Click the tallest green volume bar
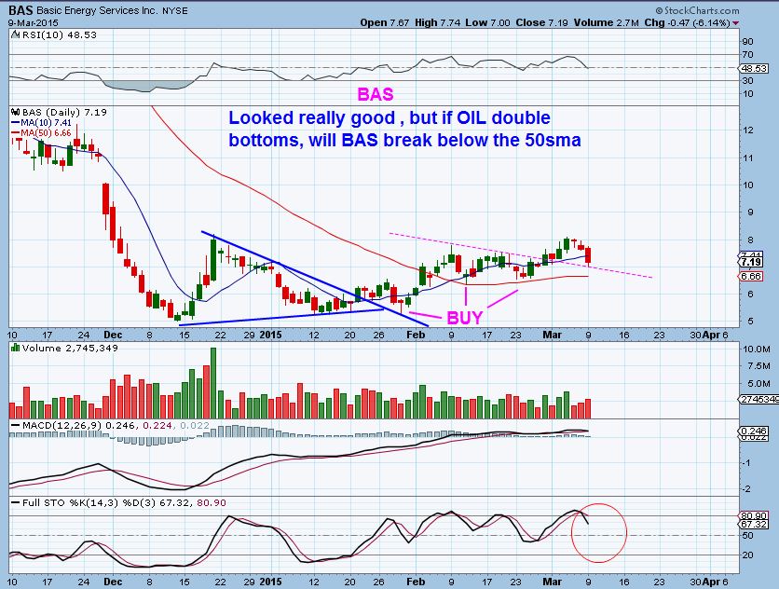Image resolution: width=779 pixels, height=589 pixels. [x=213, y=383]
